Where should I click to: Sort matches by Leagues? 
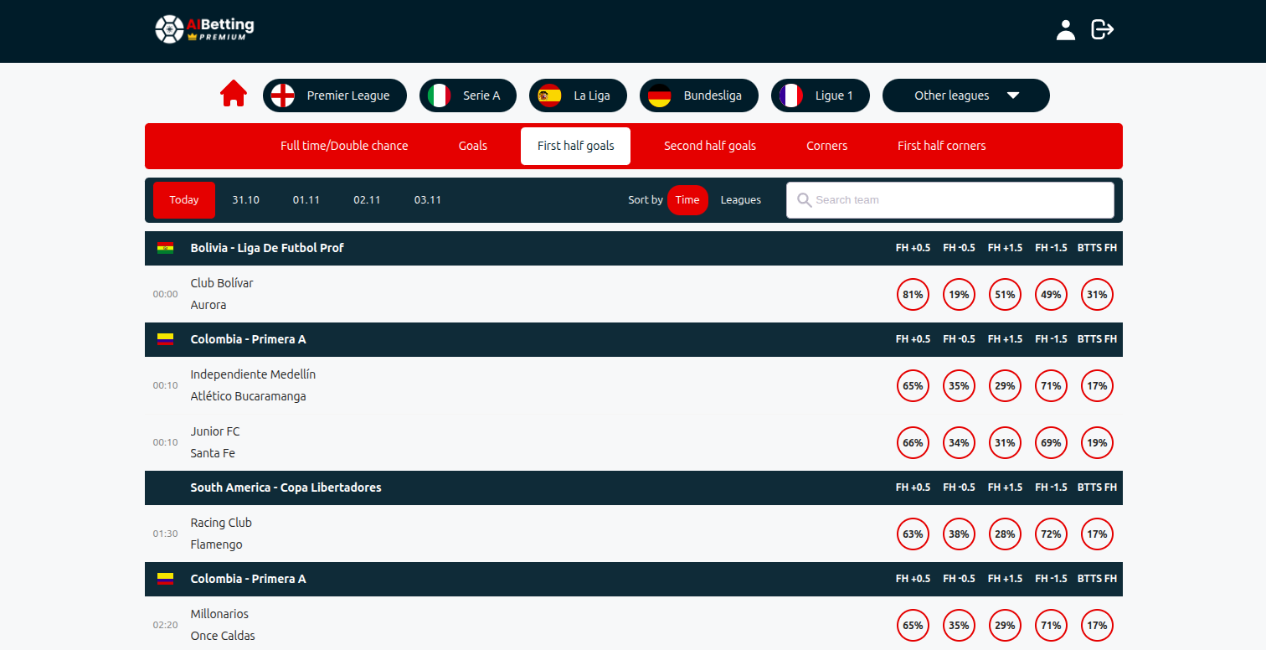tap(741, 200)
